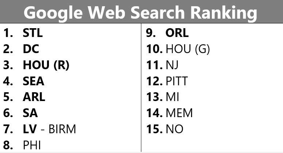Select the ARL entry at rank five
The width and height of the screenshot is (283, 153).
34,97
